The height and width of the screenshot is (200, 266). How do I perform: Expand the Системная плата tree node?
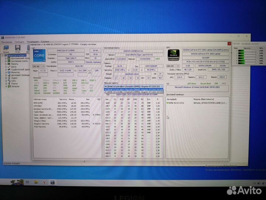pyautogui.click(x=6, y=61)
